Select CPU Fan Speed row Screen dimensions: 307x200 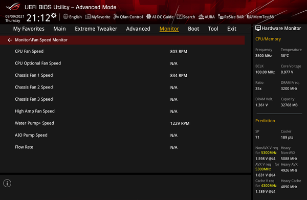122,52
